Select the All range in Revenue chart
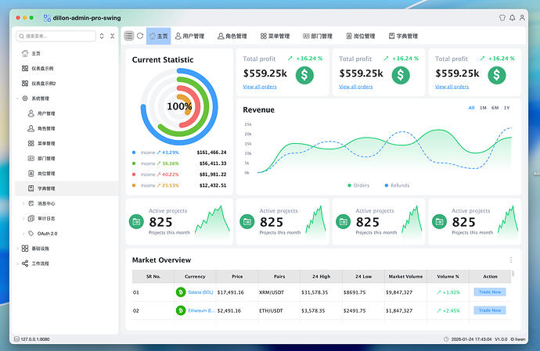The height and width of the screenshot is (351, 540). click(x=471, y=108)
